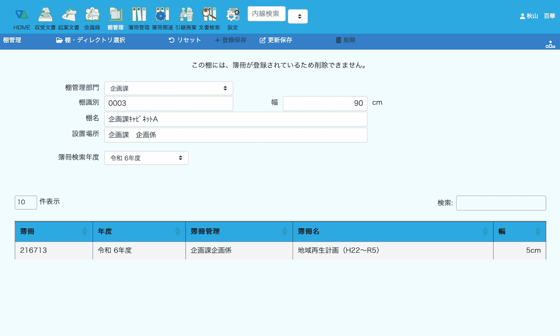Open 起案文書 draft documents icon
This screenshot has width=560, height=336.
click(69, 15)
